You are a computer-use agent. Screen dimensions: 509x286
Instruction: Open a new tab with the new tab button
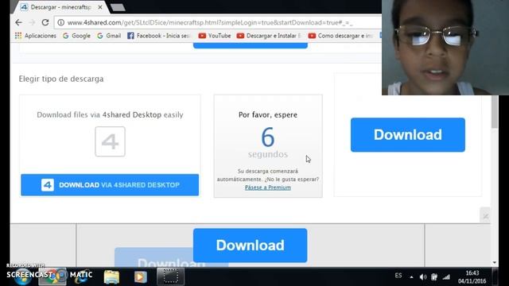(x=118, y=7)
